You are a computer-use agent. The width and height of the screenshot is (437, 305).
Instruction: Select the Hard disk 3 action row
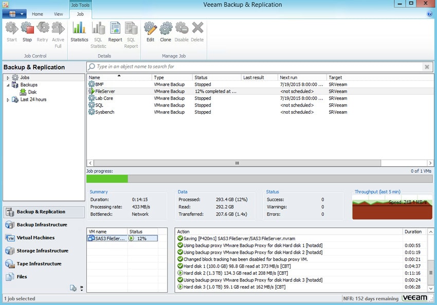coord(301,287)
